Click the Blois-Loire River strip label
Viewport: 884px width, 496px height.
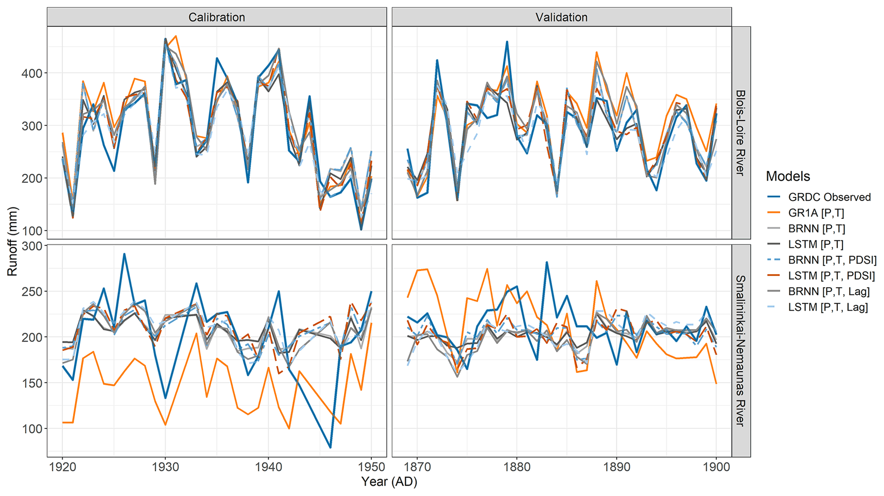(741, 132)
